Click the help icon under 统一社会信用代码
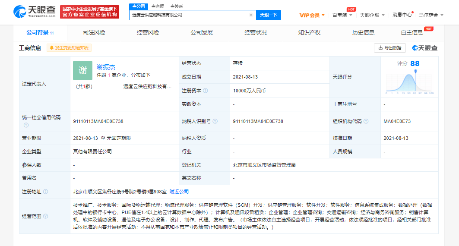 tap(26, 125)
